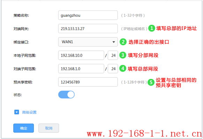Click the (IP地址或域名) hint text
This screenshot has width=203, height=139.
134,29
